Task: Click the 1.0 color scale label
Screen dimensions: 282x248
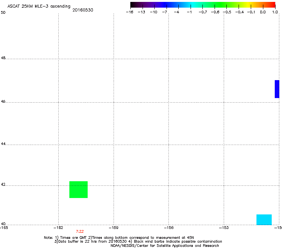Action: click(x=275, y=12)
